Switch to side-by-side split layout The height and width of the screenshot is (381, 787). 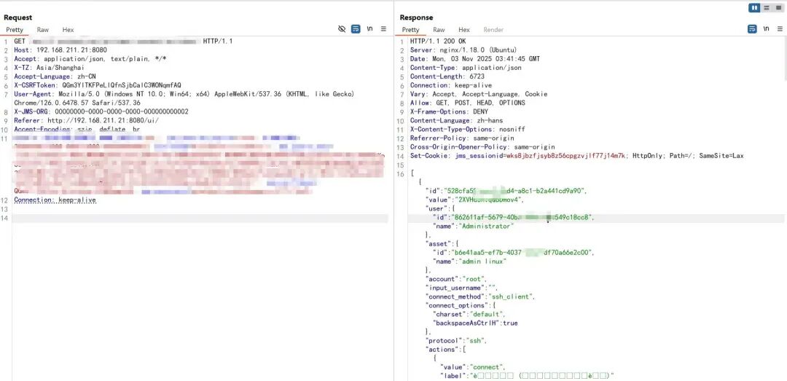tap(755, 8)
